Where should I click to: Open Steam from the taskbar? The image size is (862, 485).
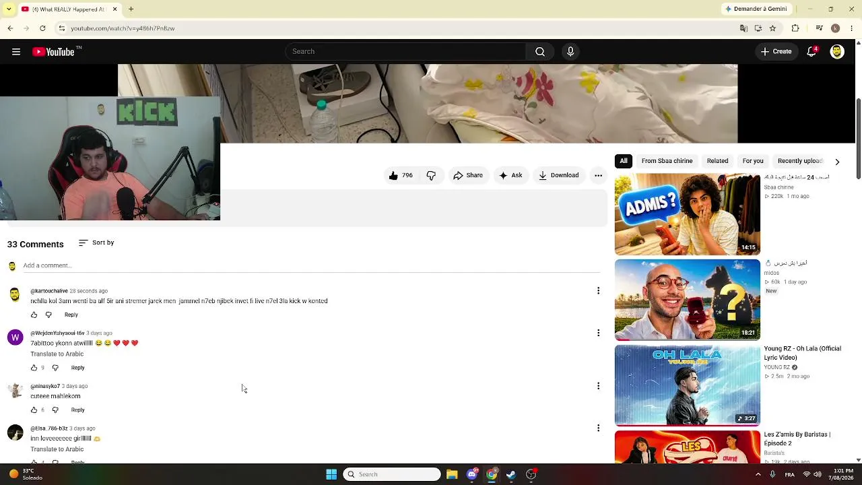[x=511, y=474]
